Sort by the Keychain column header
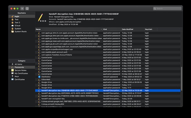This screenshot has width=191, height=118. tap(151, 29)
